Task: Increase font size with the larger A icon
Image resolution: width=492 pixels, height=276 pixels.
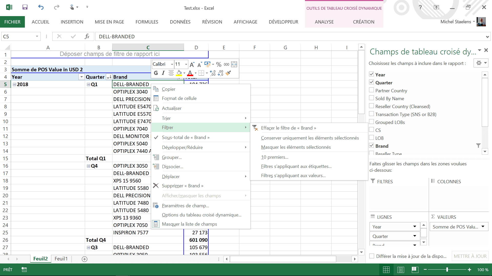Action: click(x=192, y=64)
